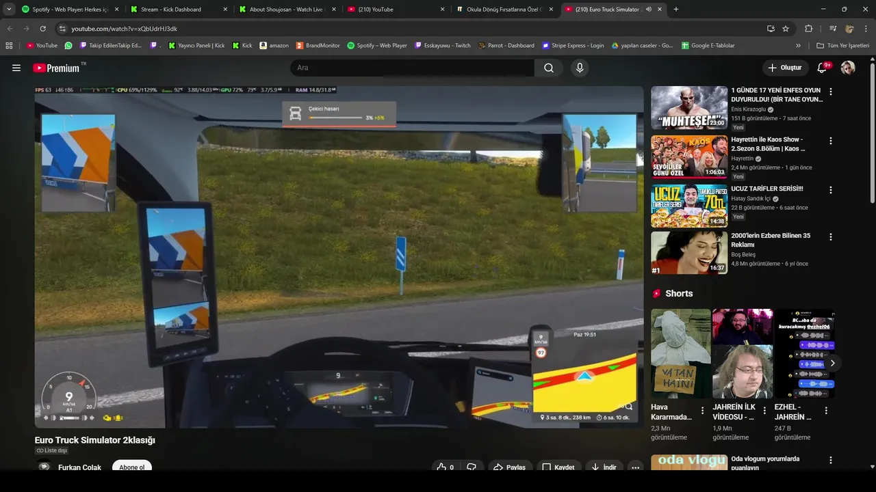Screen dimensions: 876x492
Task: Bookmark this page with the star icon
Action: (x=786, y=29)
